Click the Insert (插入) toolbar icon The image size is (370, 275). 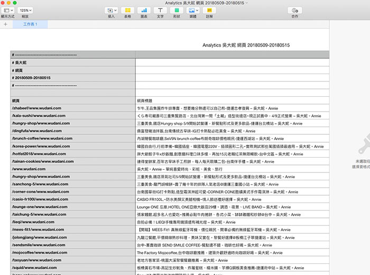(x=112, y=11)
